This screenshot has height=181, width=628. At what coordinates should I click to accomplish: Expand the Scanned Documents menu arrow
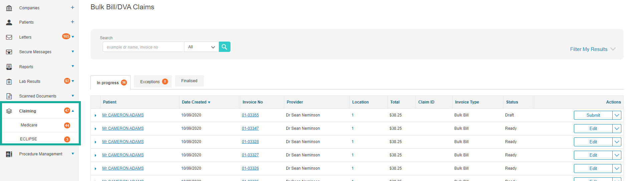[x=73, y=96]
